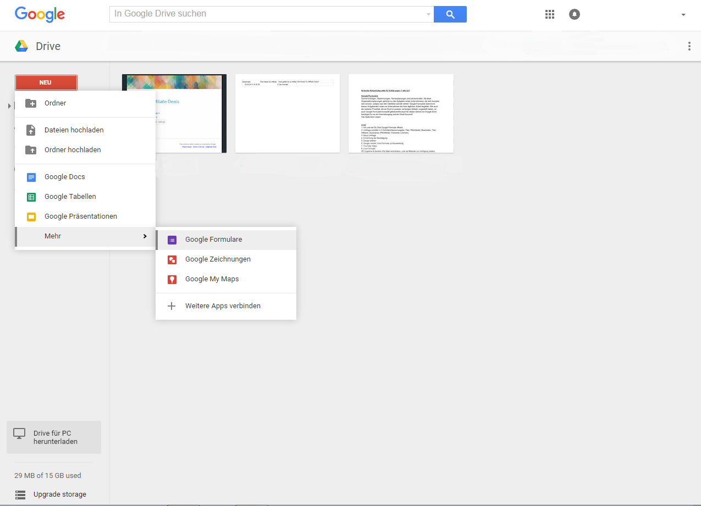
Task: Expand the sidebar tree arrow below NEU
Action: click(x=9, y=105)
